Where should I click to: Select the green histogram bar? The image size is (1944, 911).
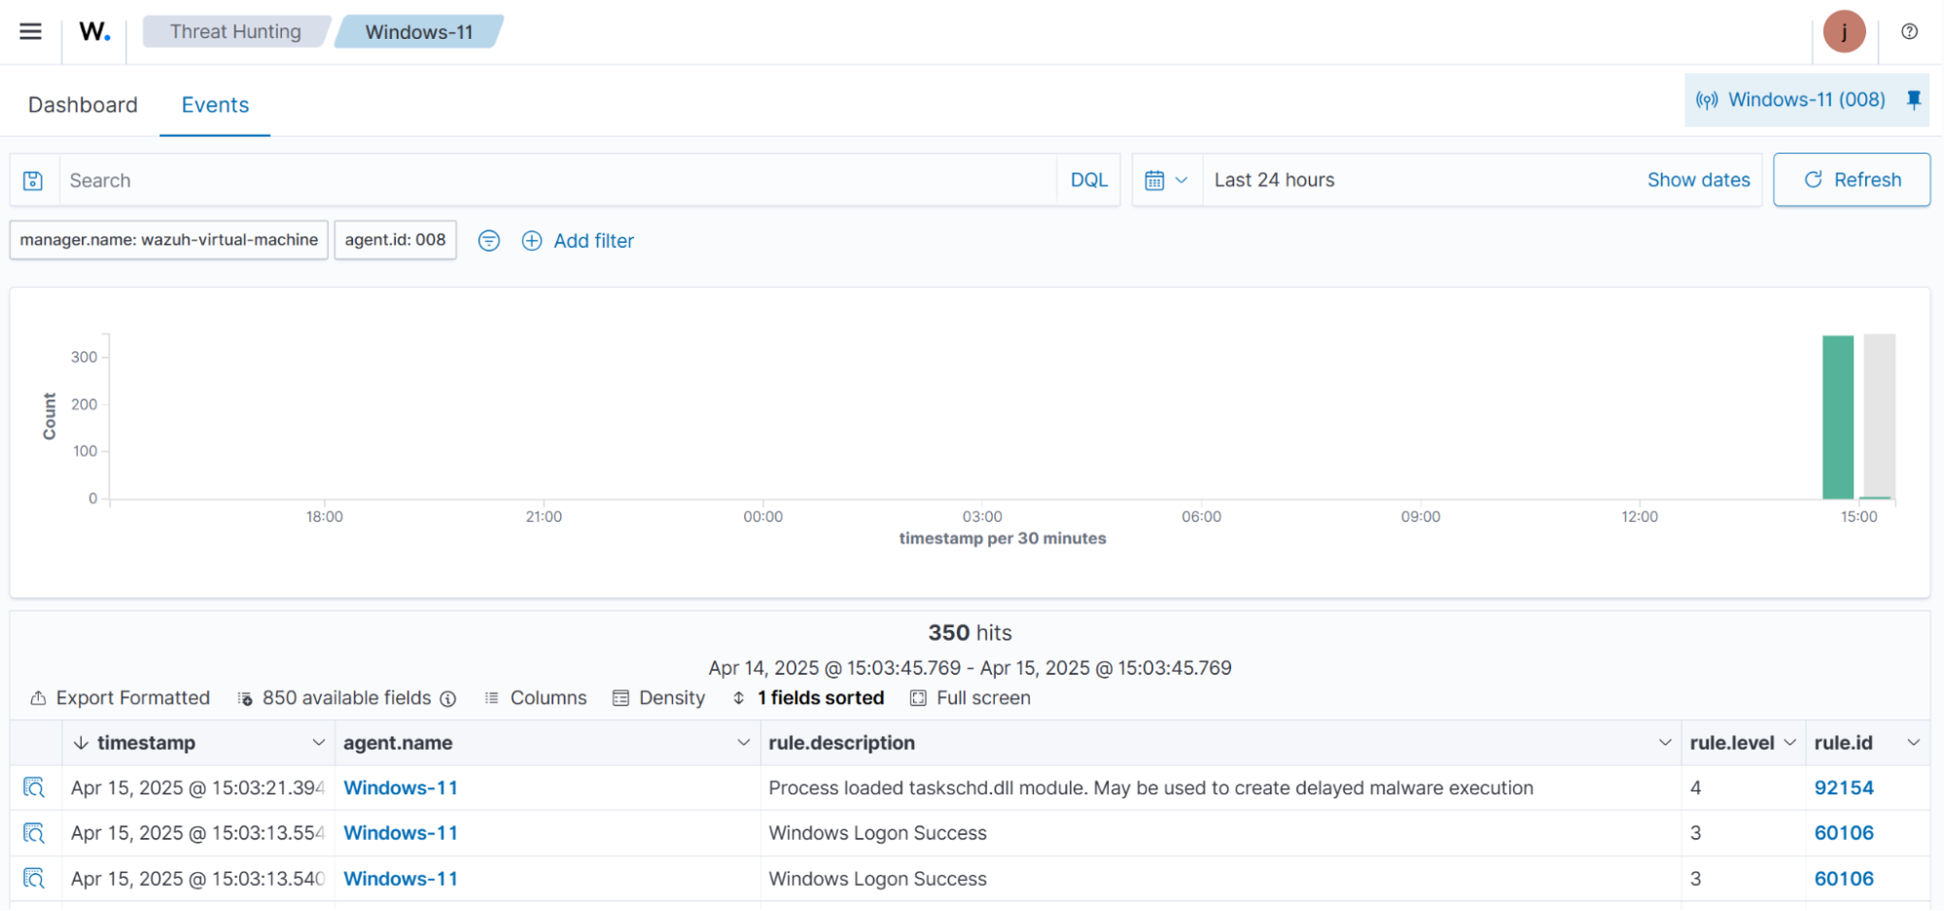(1838, 417)
